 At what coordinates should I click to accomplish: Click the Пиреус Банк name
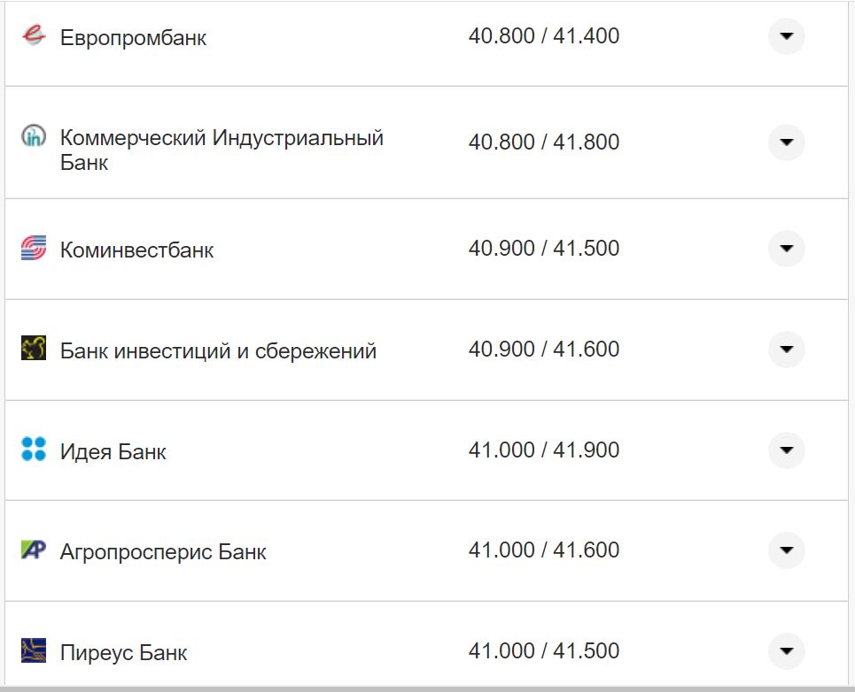[122, 651]
